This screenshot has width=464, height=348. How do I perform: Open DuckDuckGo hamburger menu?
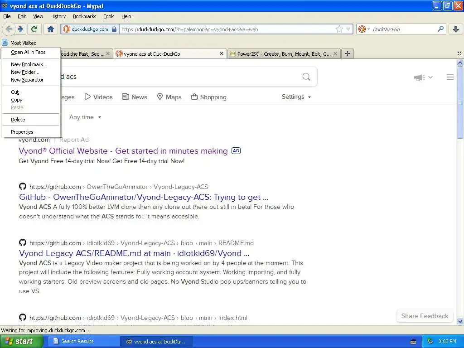point(450,77)
